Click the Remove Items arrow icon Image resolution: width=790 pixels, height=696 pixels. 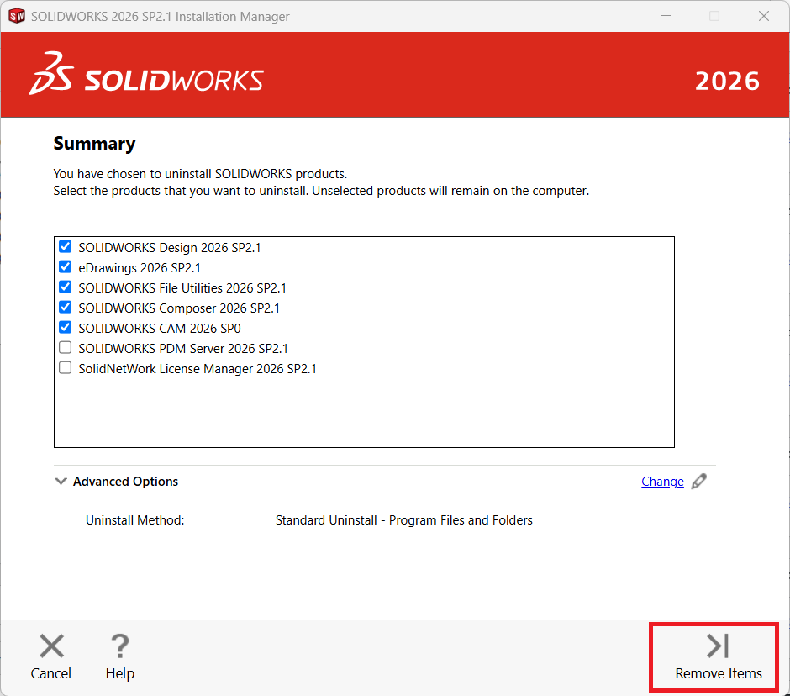718,646
